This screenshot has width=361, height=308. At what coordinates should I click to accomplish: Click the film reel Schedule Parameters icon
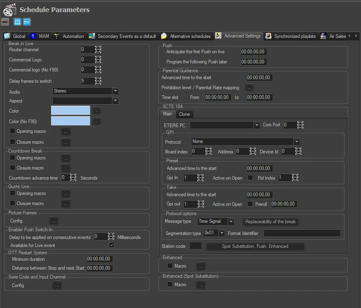coord(10,10)
